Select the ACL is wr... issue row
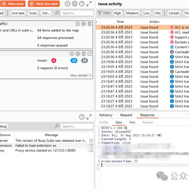Screen dimensions: 189x189 click(142, 27)
